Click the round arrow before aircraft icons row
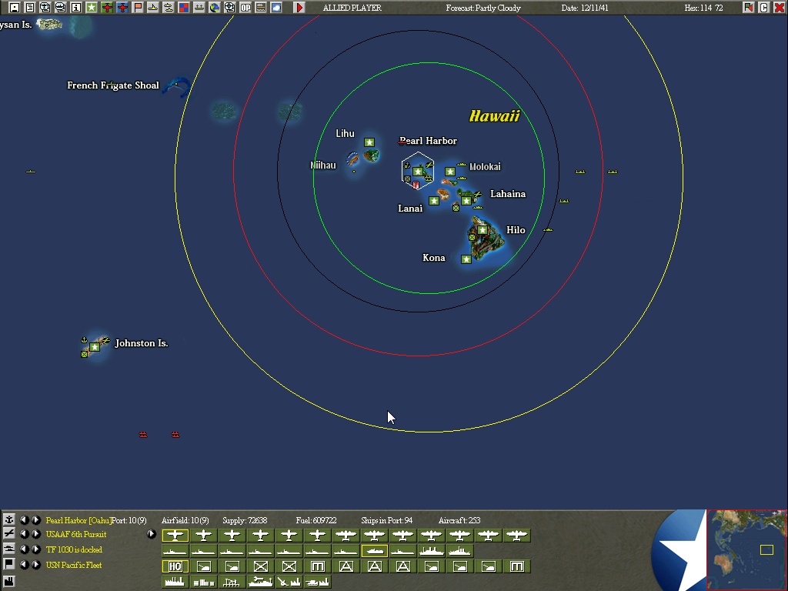Viewport: 788px width, 591px height. [151, 534]
